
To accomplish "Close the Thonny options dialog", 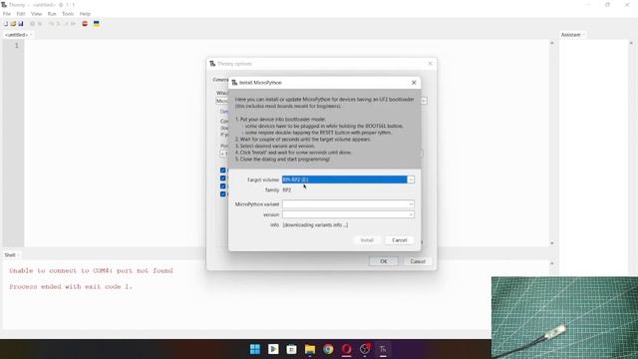I will 430,64.
